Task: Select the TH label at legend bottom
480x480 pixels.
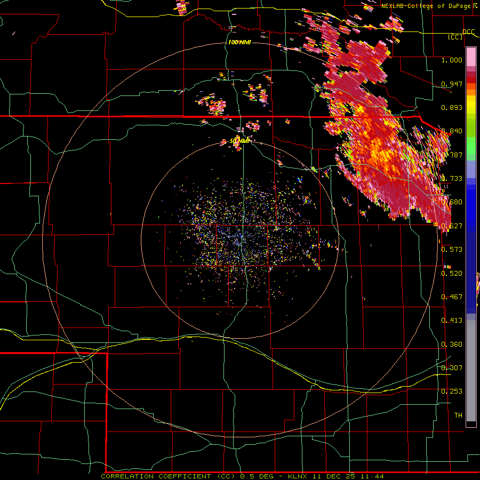Action: [458, 415]
